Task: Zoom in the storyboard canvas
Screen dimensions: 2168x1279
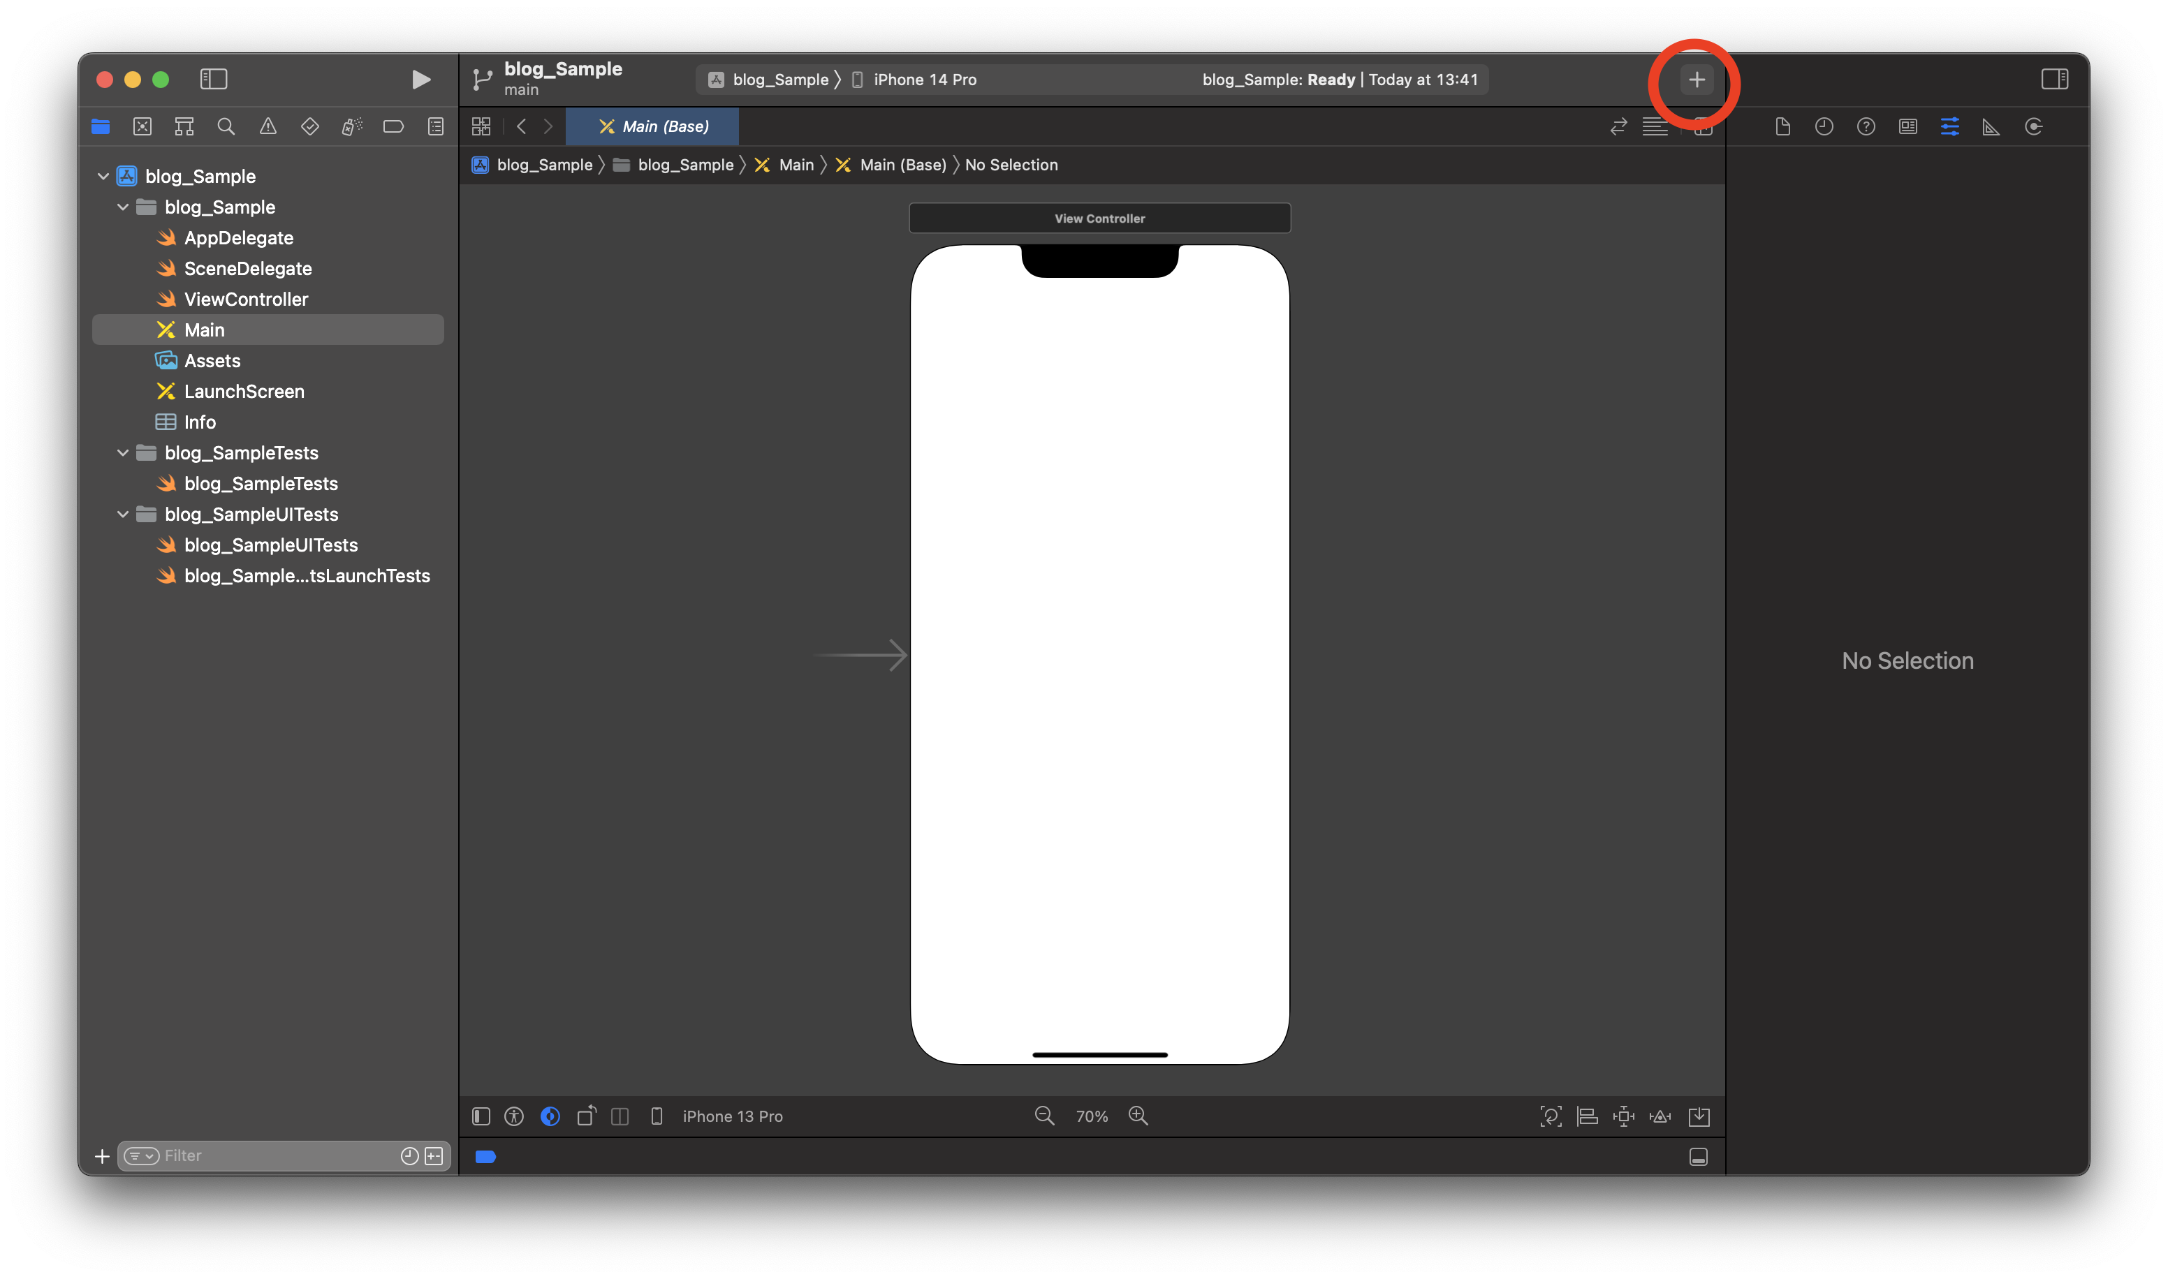Action: click(1138, 1116)
